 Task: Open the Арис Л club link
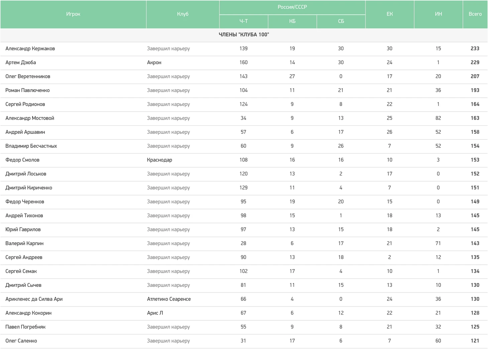pos(155,313)
